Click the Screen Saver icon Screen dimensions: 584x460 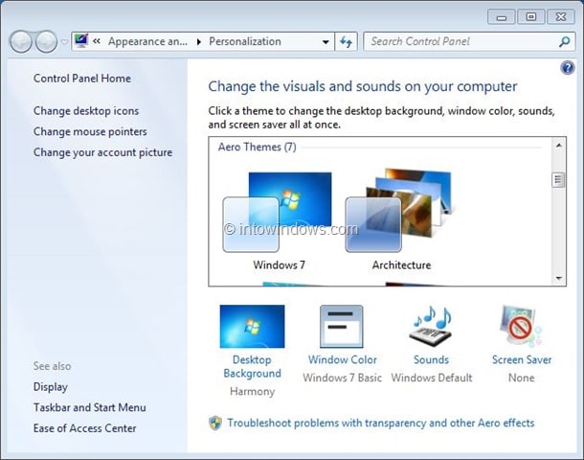tap(521, 327)
